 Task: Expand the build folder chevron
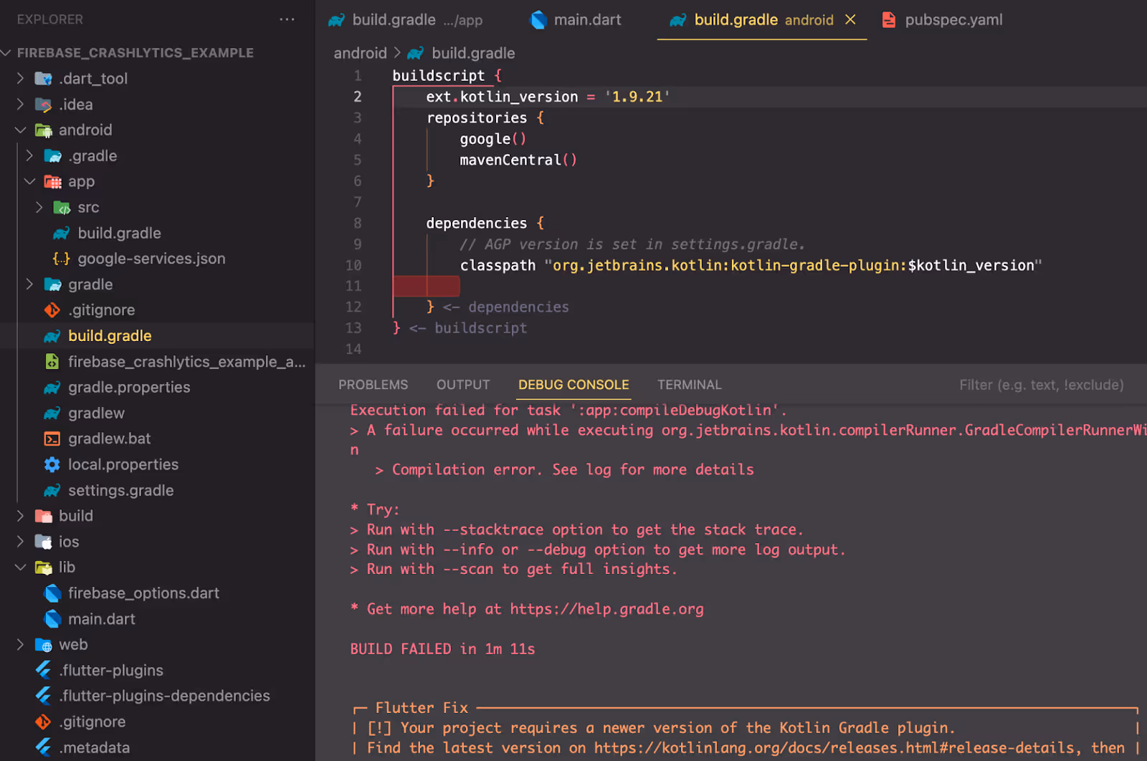click(x=20, y=516)
